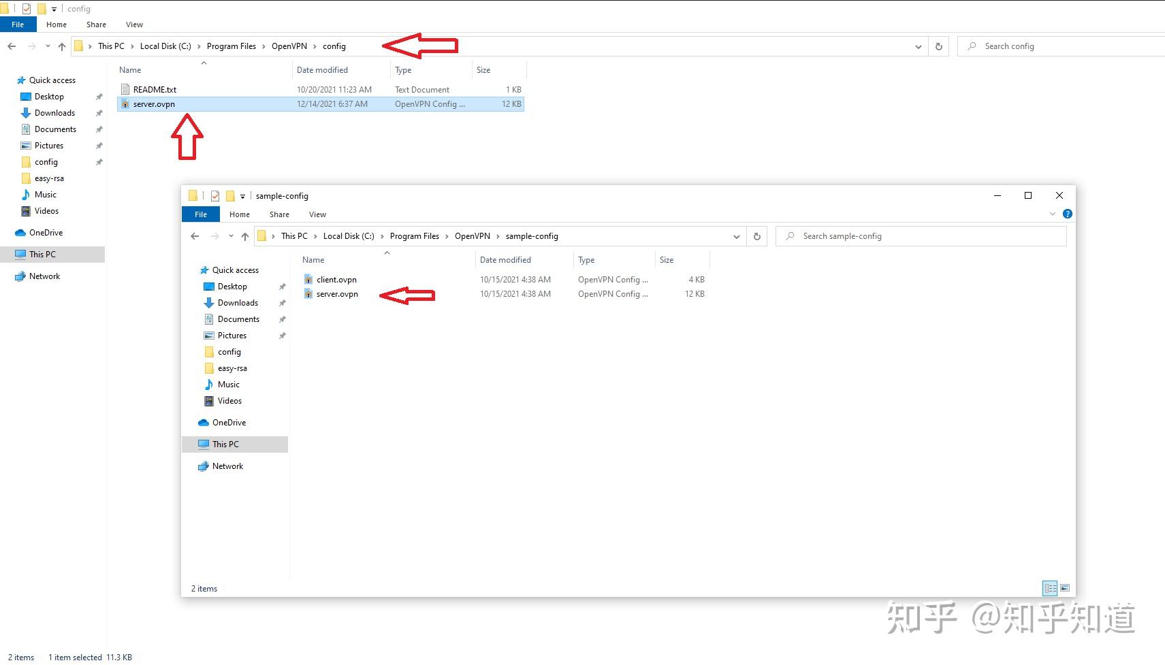This screenshot has width=1165, height=665.
Task: Open Home tab in sample-config window
Action: [x=240, y=214]
